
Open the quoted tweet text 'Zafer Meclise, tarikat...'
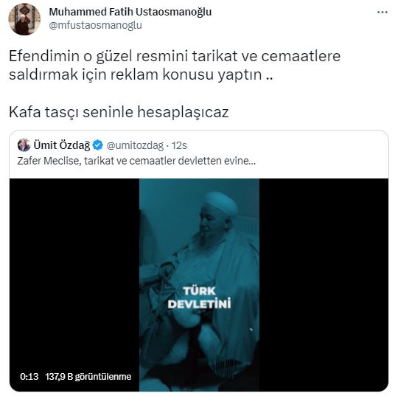click(x=136, y=161)
